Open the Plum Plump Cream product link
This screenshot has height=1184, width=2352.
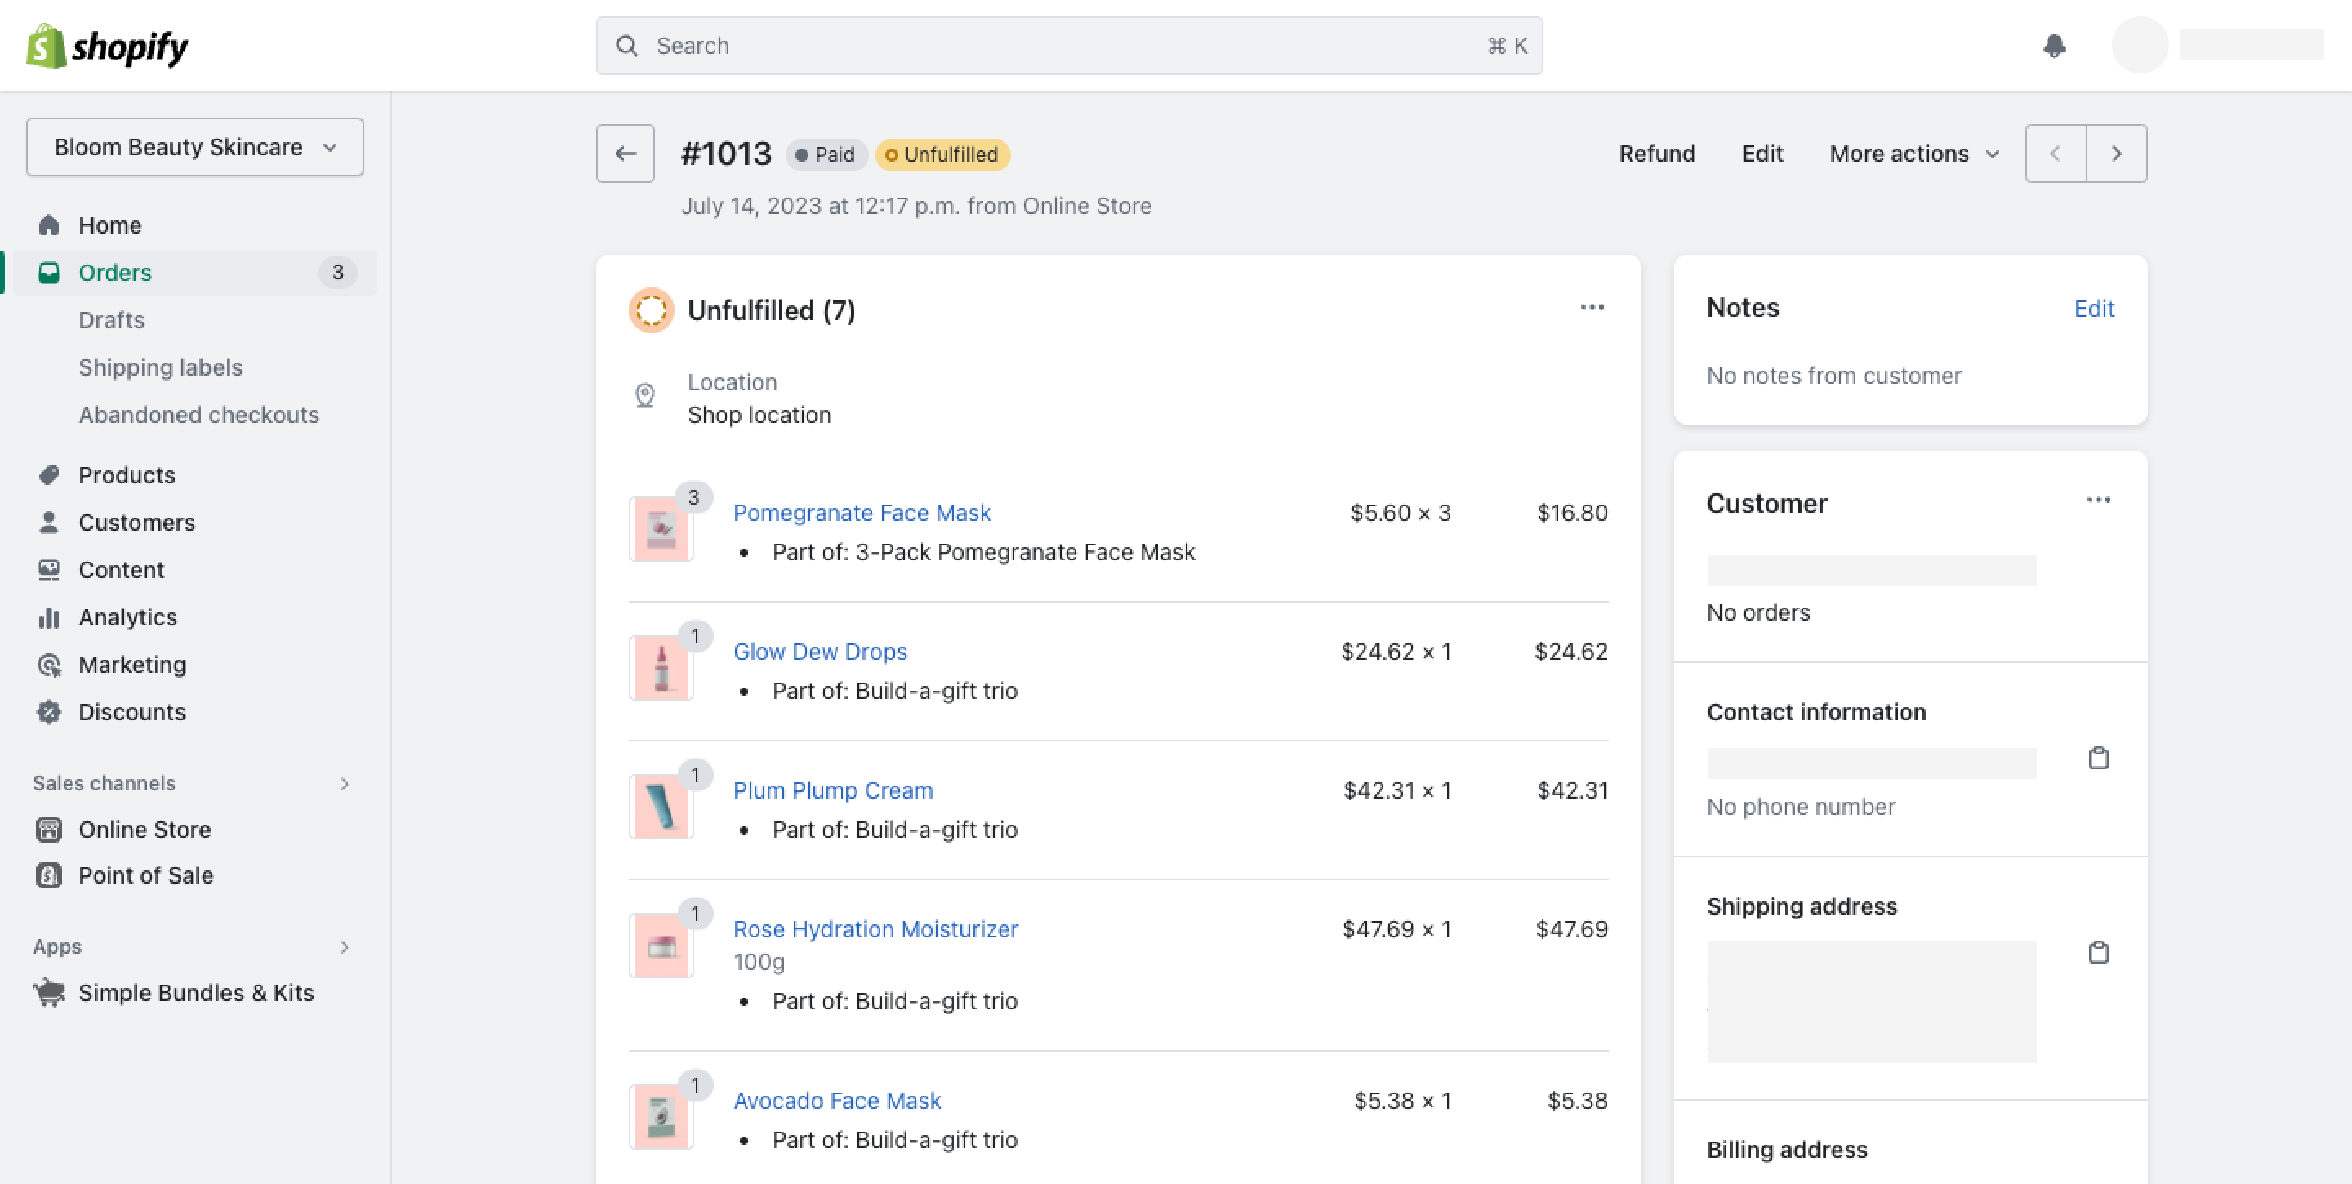(x=833, y=790)
